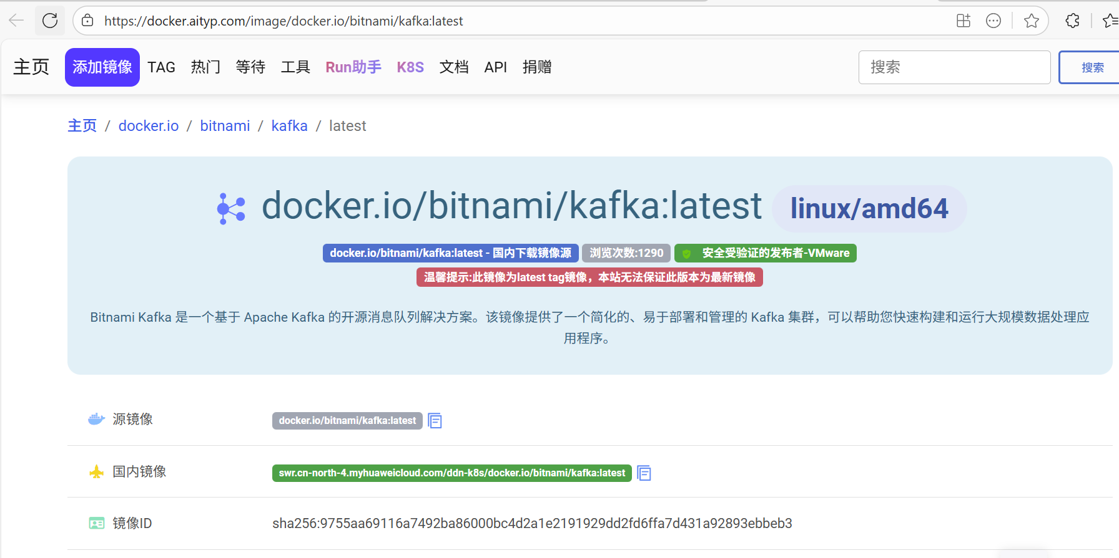Open the K8S navigation link
The height and width of the screenshot is (558, 1119).
pyautogui.click(x=410, y=67)
